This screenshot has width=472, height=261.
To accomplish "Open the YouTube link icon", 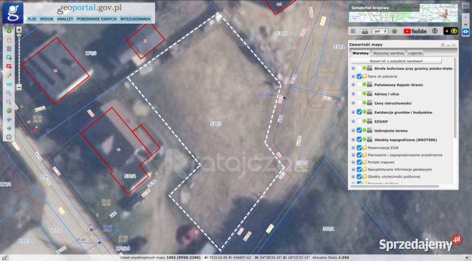I will (415, 31).
